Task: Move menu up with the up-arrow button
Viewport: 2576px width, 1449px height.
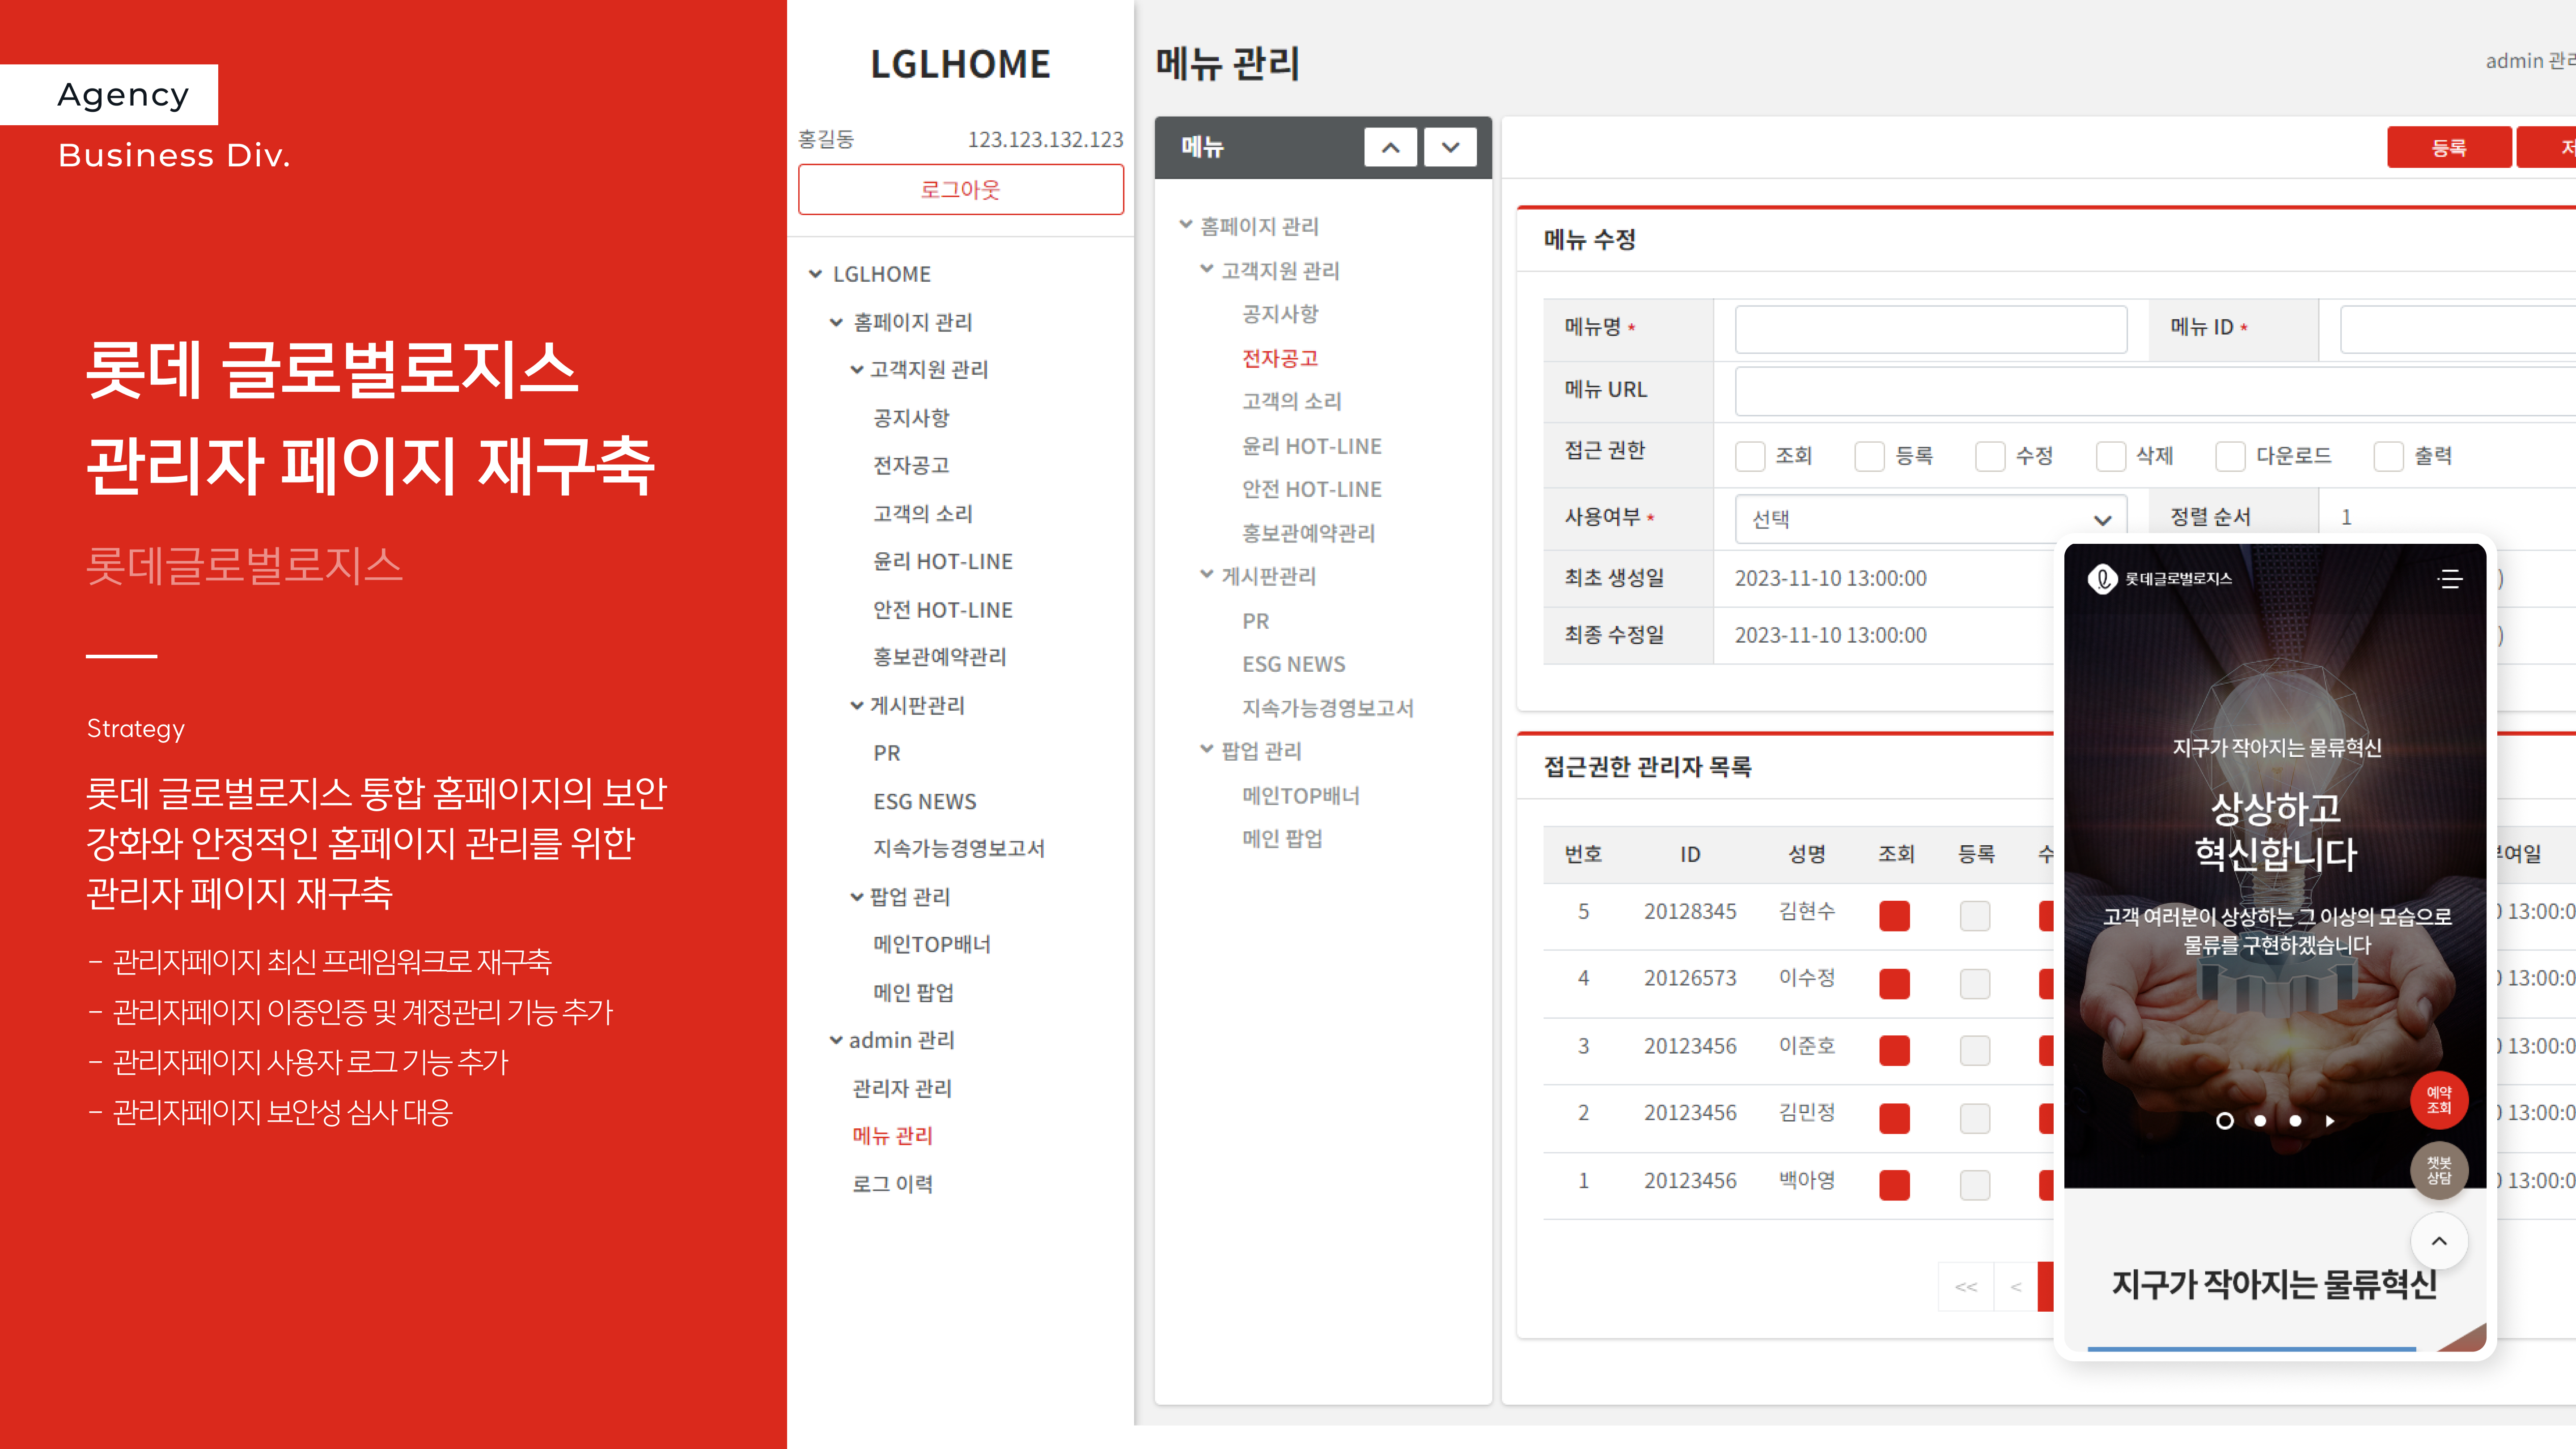Action: [1390, 148]
